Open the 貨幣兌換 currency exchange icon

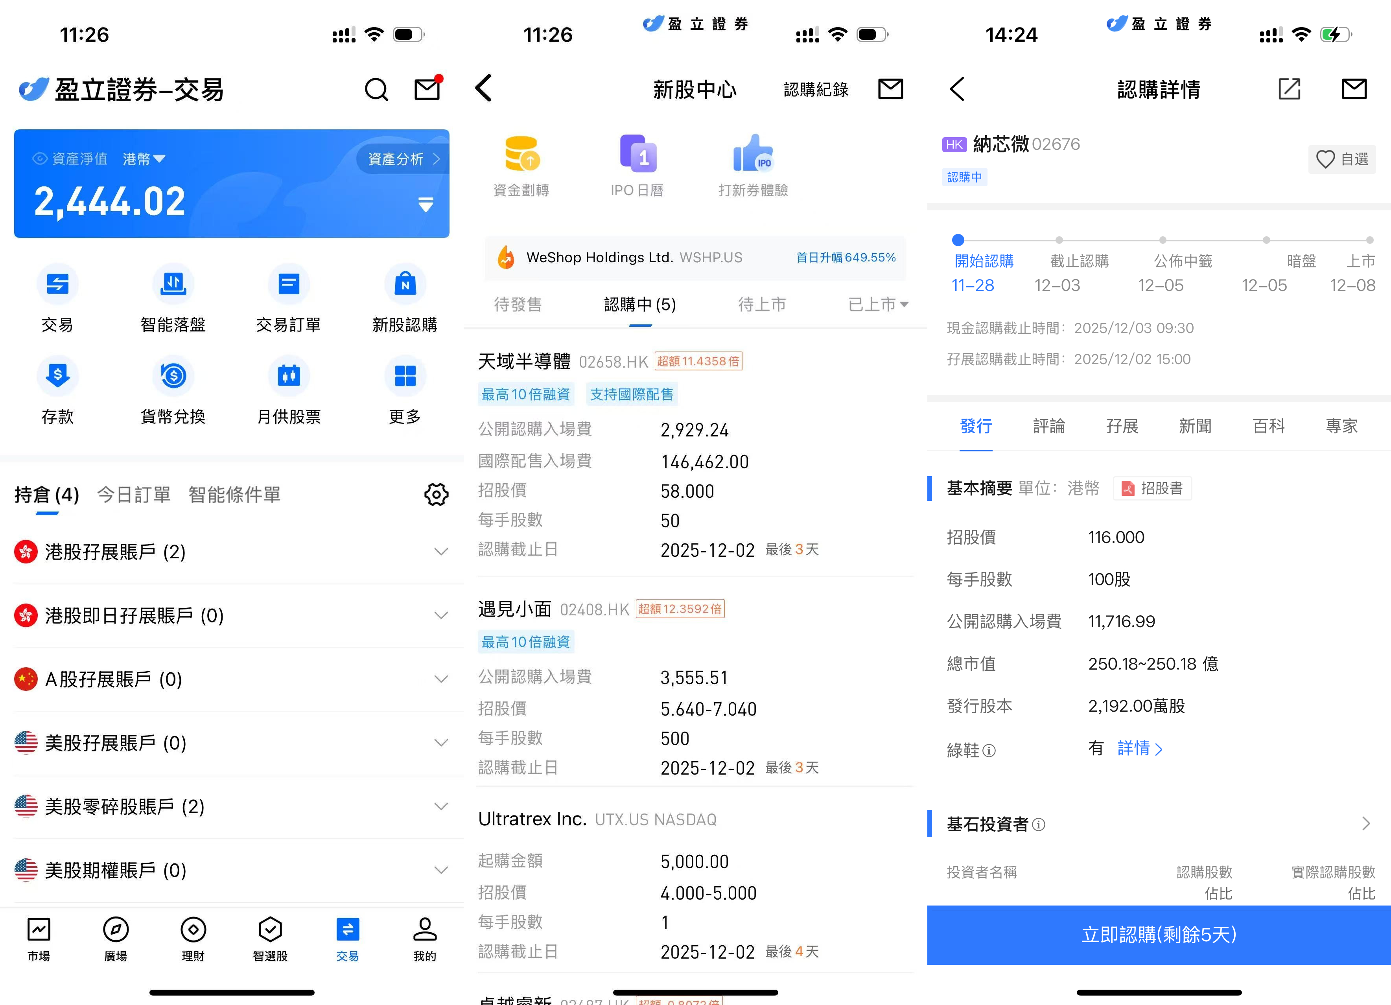pyautogui.click(x=173, y=376)
